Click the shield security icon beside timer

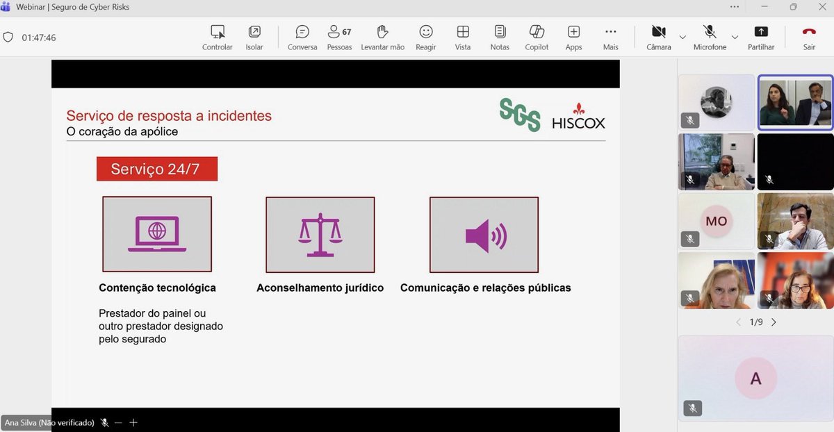[x=8, y=38]
